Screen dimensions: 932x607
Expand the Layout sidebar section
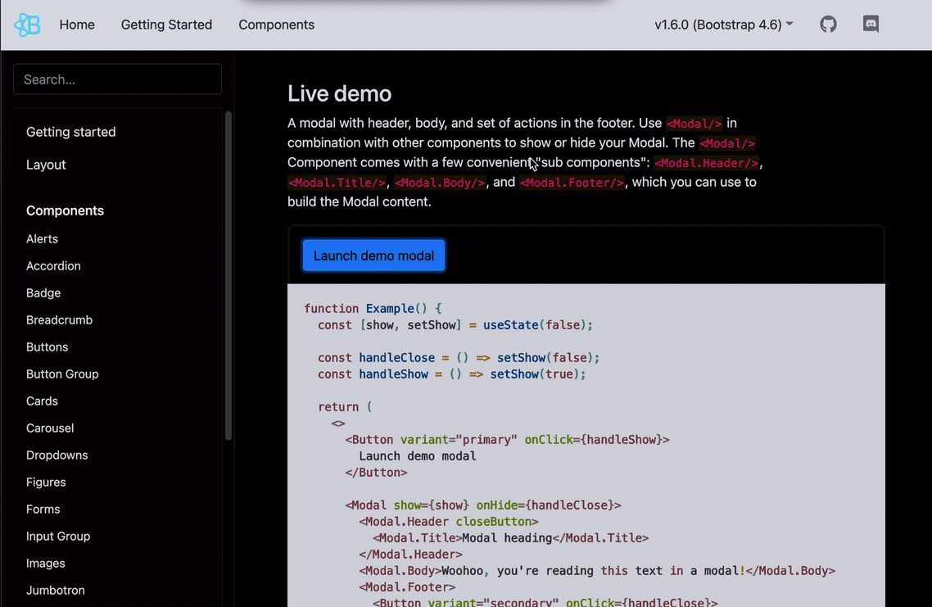click(46, 165)
